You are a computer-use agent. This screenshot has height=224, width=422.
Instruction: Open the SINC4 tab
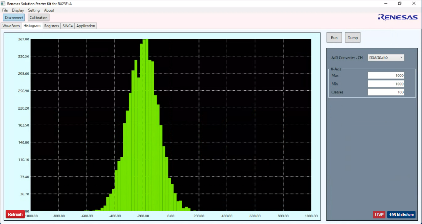68,26
